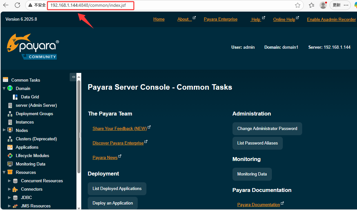Click the Payara Community logo
The image size is (357, 210).
click(33, 45)
